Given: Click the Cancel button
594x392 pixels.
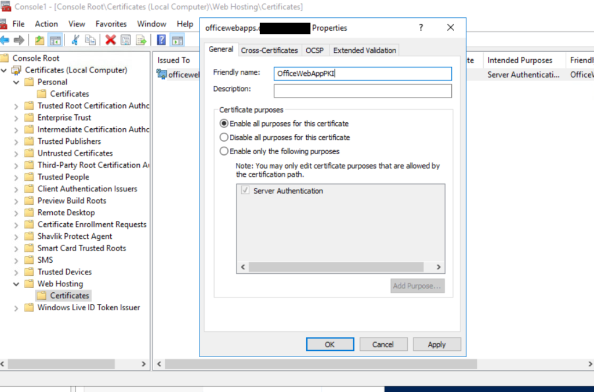Looking at the screenshot, I should (383, 344).
